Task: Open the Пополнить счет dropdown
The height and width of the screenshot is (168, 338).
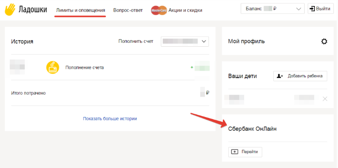Action: click(185, 42)
